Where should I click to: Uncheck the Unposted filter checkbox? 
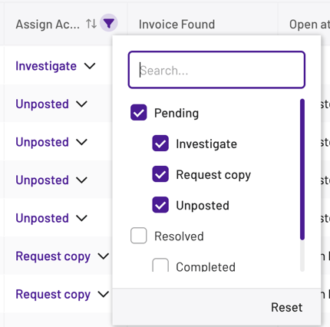click(160, 205)
